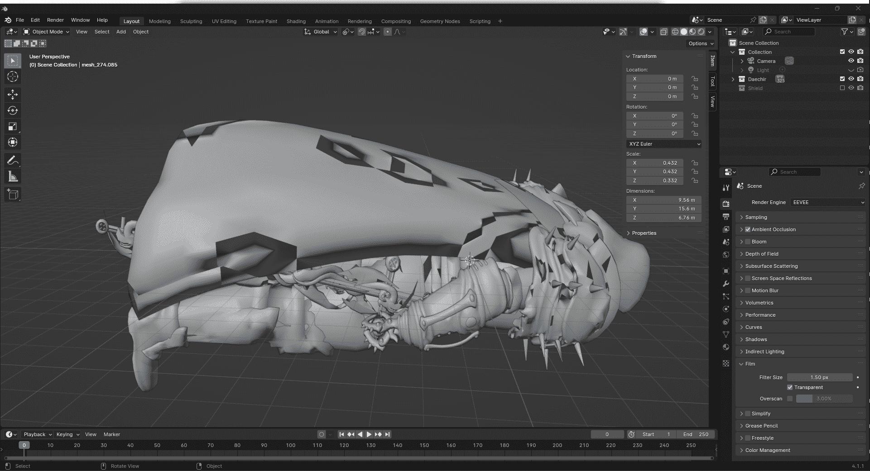Switch viewport to wireframe shading
870x471 pixels.
coord(675,32)
